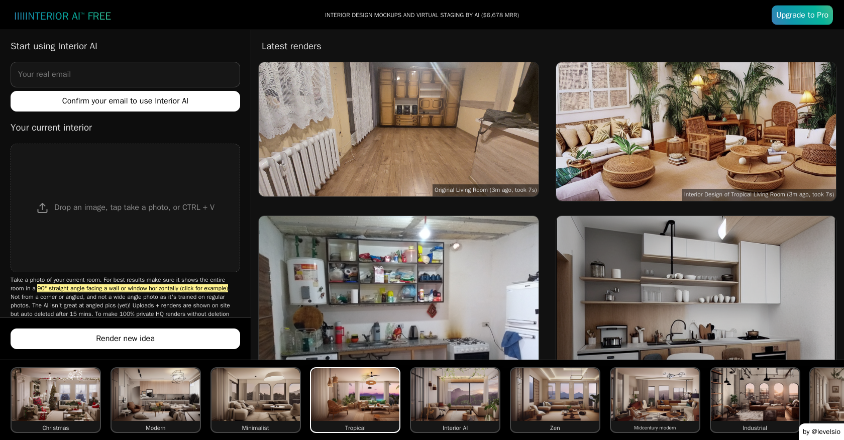Open the by @levelsio credit link
This screenshot has width=844, height=440.
pos(821,431)
